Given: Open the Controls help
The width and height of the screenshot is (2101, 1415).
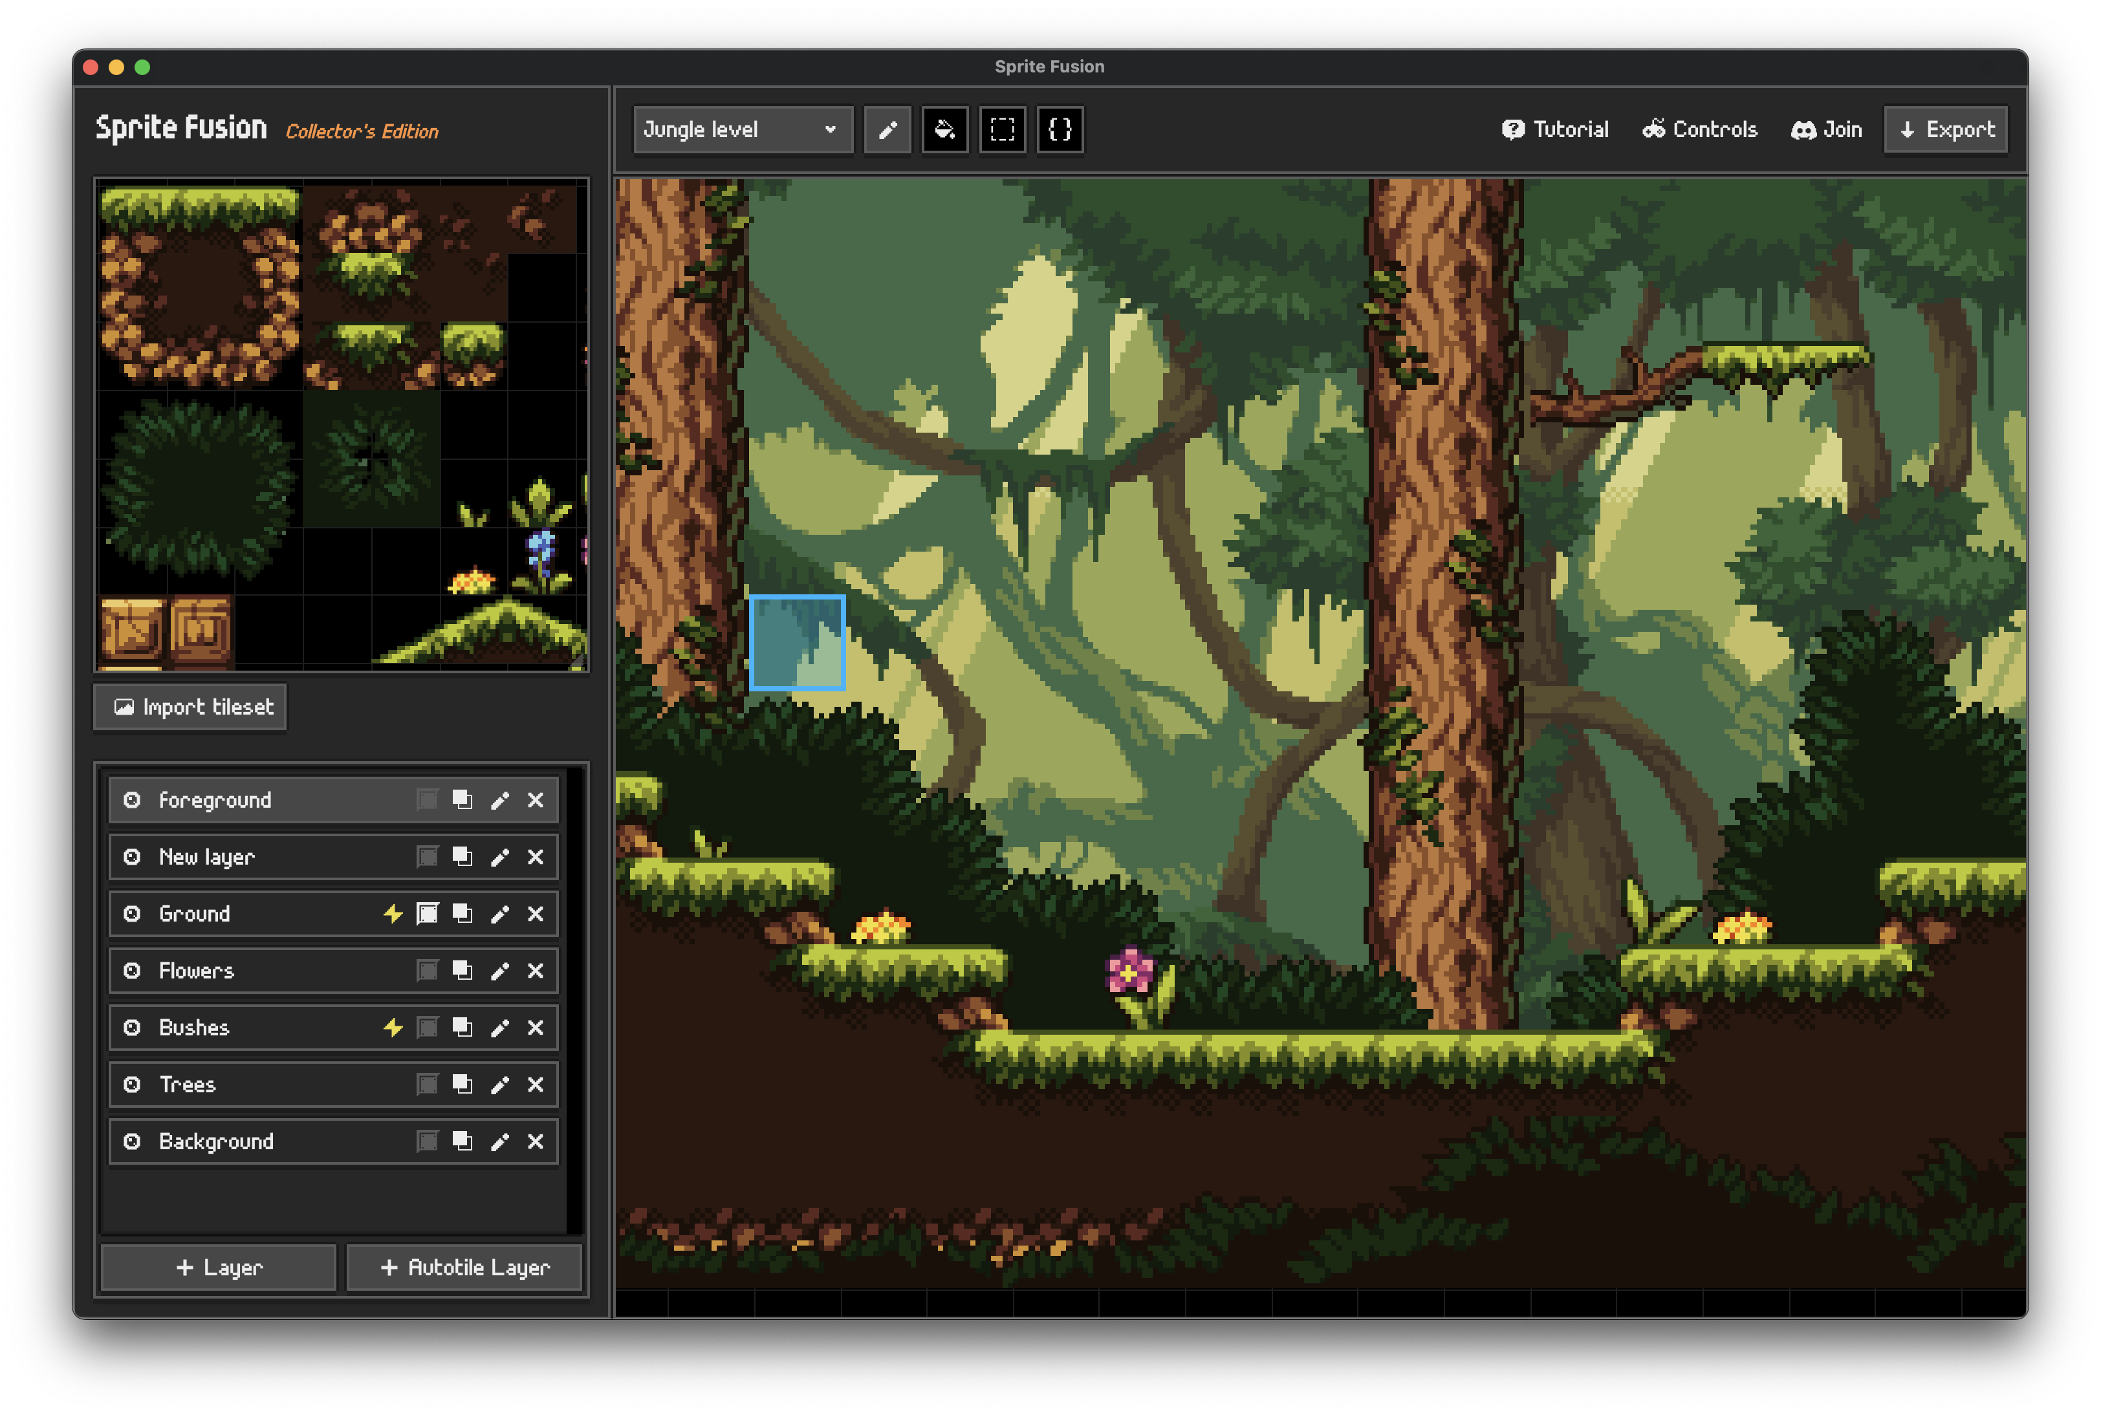Looking at the screenshot, I should (1699, 130).
